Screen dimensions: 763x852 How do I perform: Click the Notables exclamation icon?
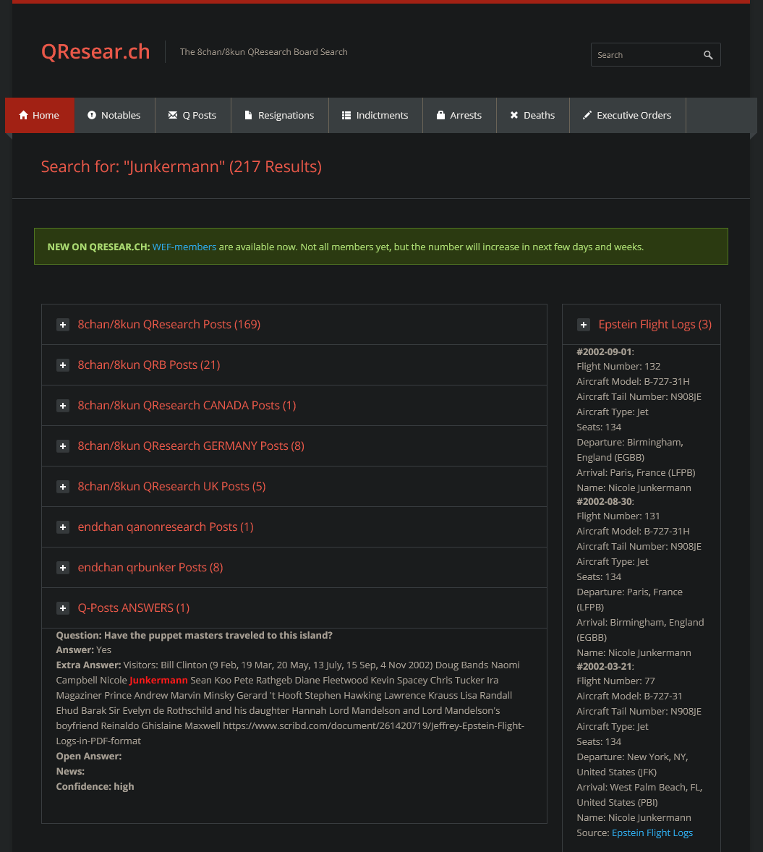click(92, 115)
